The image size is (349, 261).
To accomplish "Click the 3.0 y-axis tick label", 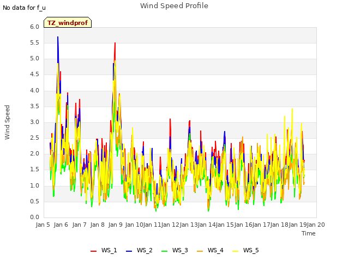I will (34, 122).
